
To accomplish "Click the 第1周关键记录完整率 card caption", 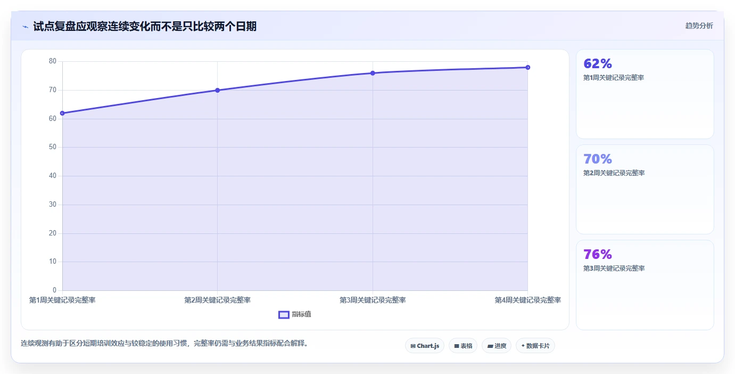I will tap(614, 78).
